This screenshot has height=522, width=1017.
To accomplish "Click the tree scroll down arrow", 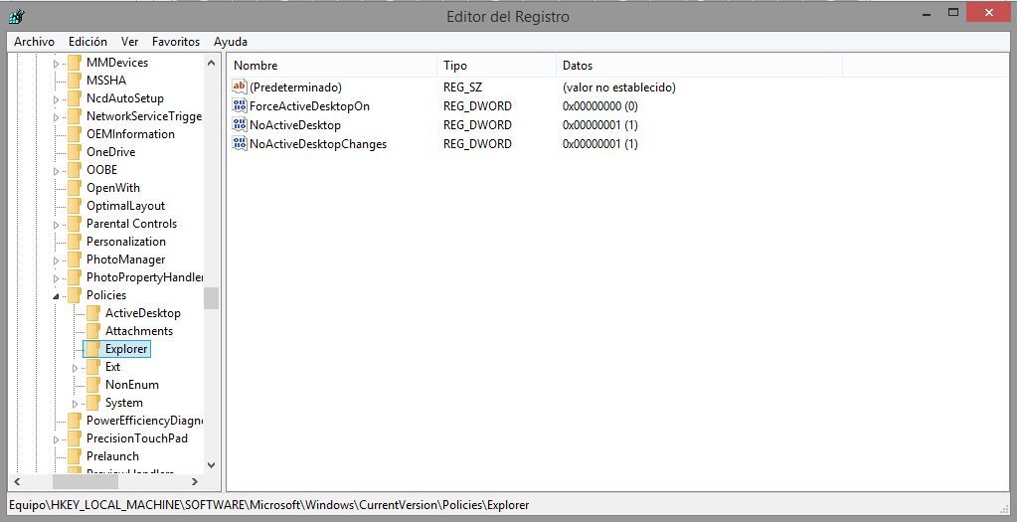I will pos(211,465).
